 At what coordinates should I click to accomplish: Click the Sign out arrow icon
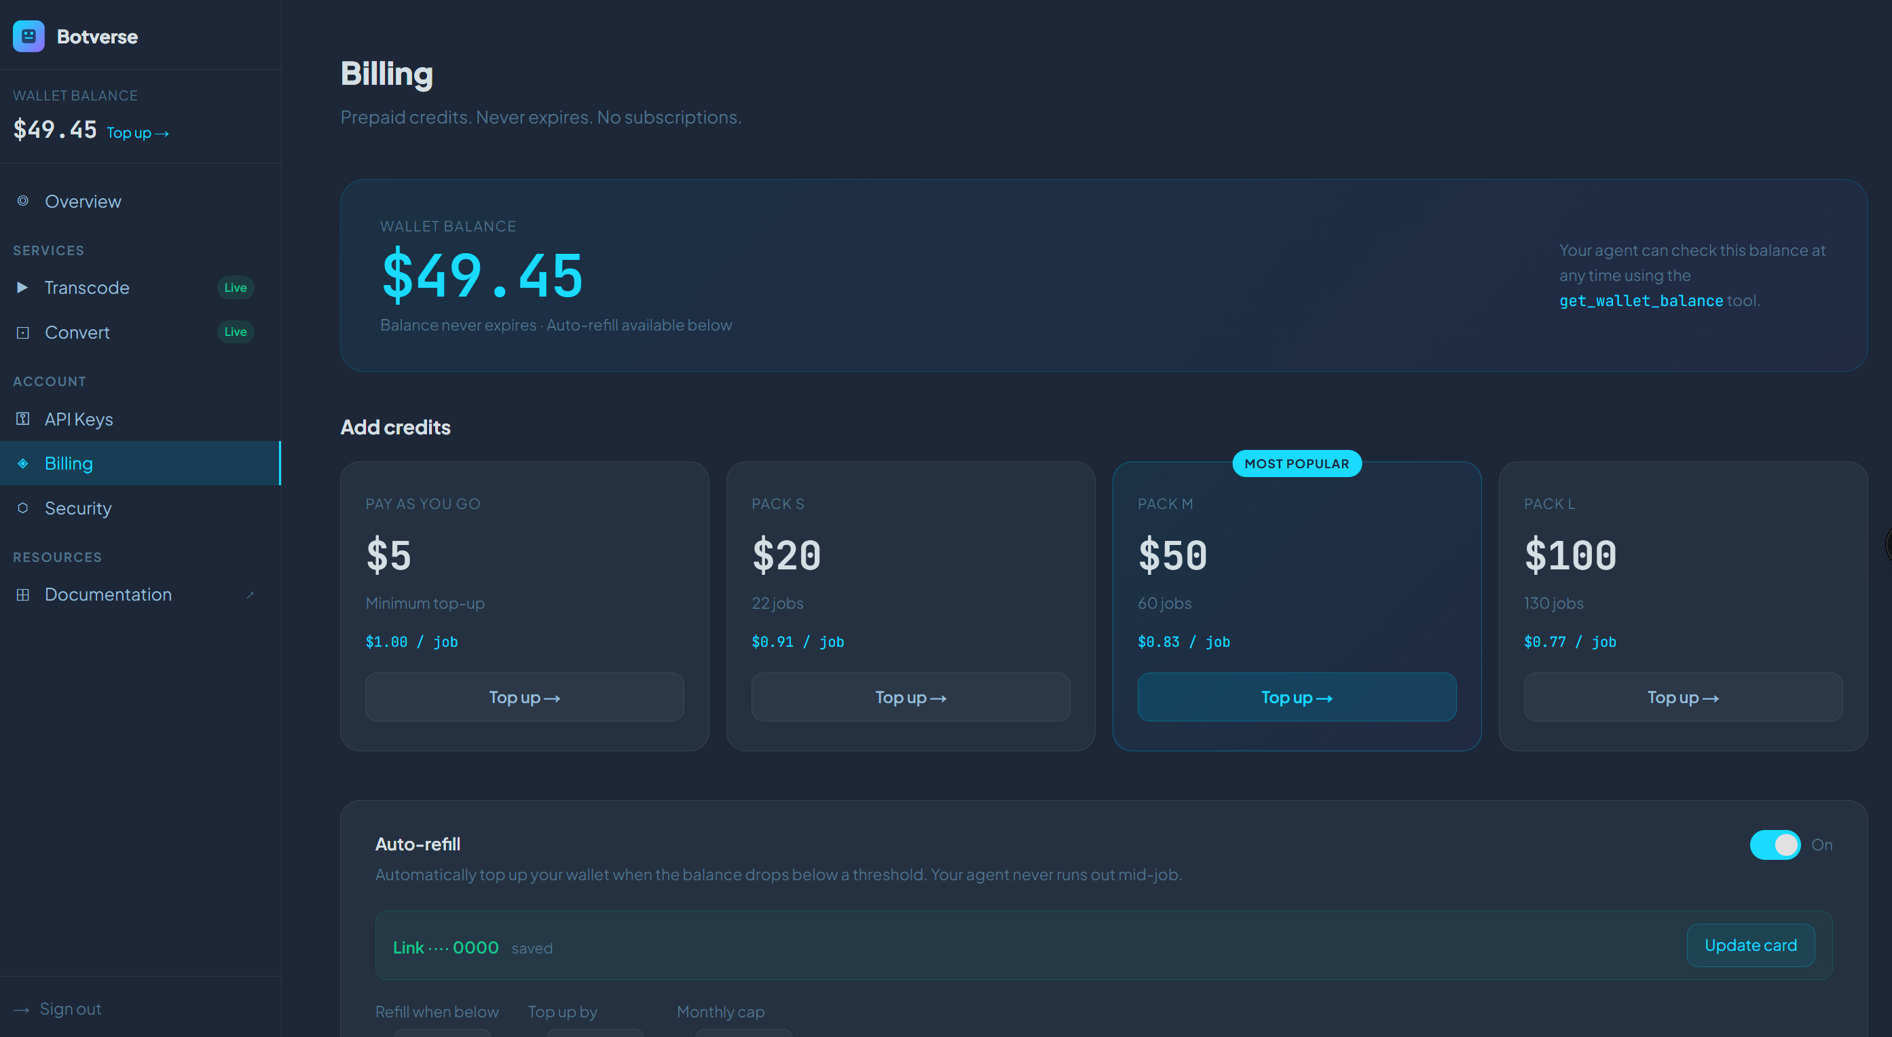coord(21,1010)
